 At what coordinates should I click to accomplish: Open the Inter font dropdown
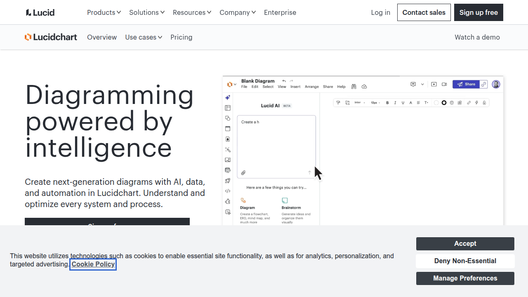coord(360,103)
